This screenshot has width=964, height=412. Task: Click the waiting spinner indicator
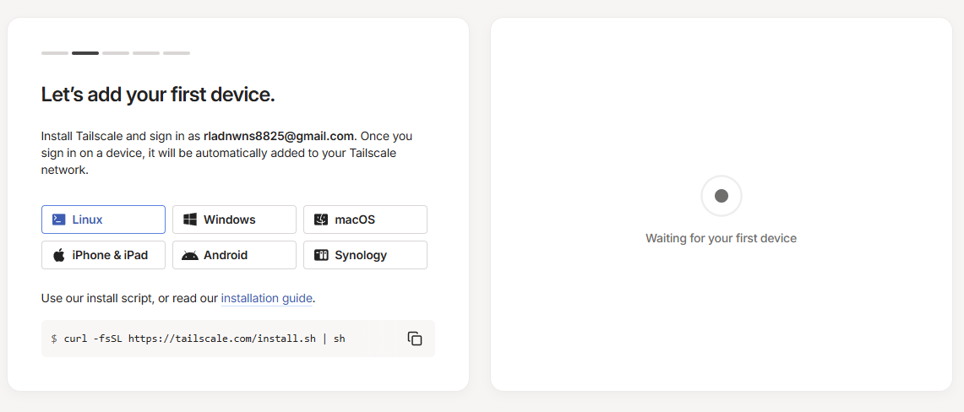[722, 196]
